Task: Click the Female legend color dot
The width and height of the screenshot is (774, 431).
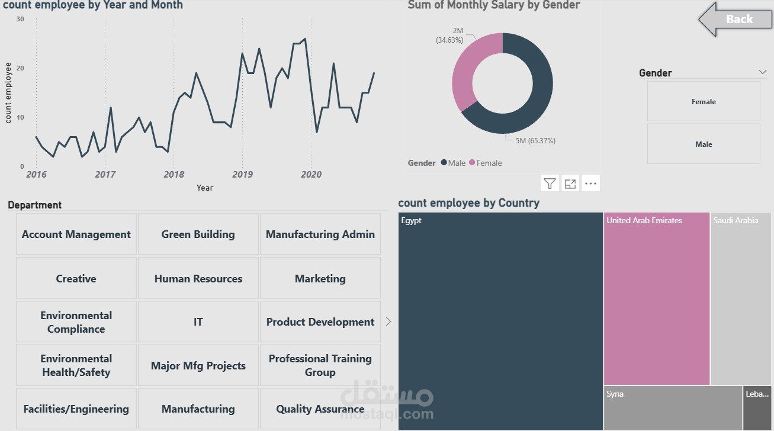Action: 473,163
